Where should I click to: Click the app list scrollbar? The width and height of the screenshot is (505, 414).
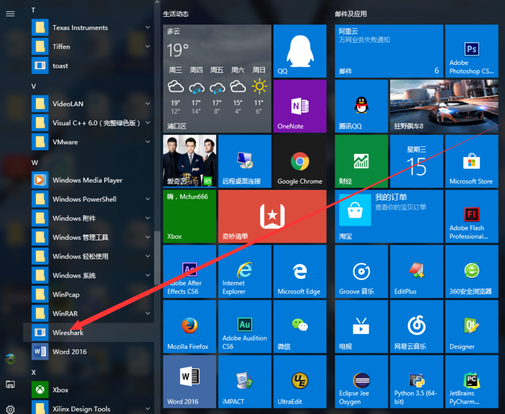coord(158,257)
